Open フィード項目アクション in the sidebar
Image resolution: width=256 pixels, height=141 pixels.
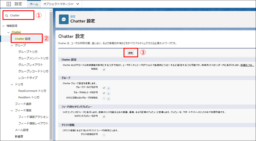[33, 117]
